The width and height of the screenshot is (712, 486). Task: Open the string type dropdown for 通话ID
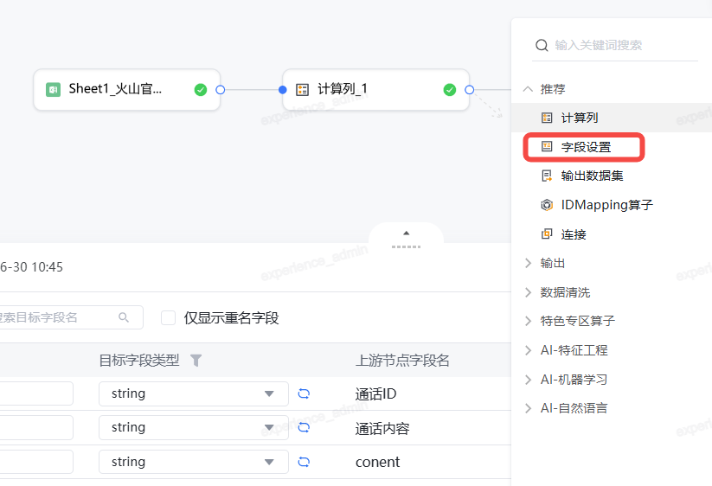(x=194, y=393)
